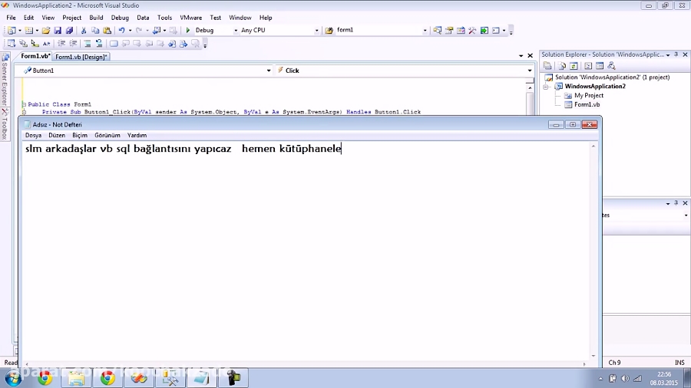Click the Add New Item toolbar icon
Screen dimensions: 691x388
click(x=28, y=31)
